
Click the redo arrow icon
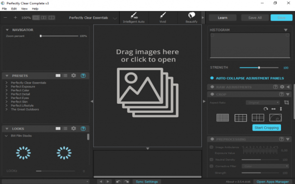coord(126,182)
